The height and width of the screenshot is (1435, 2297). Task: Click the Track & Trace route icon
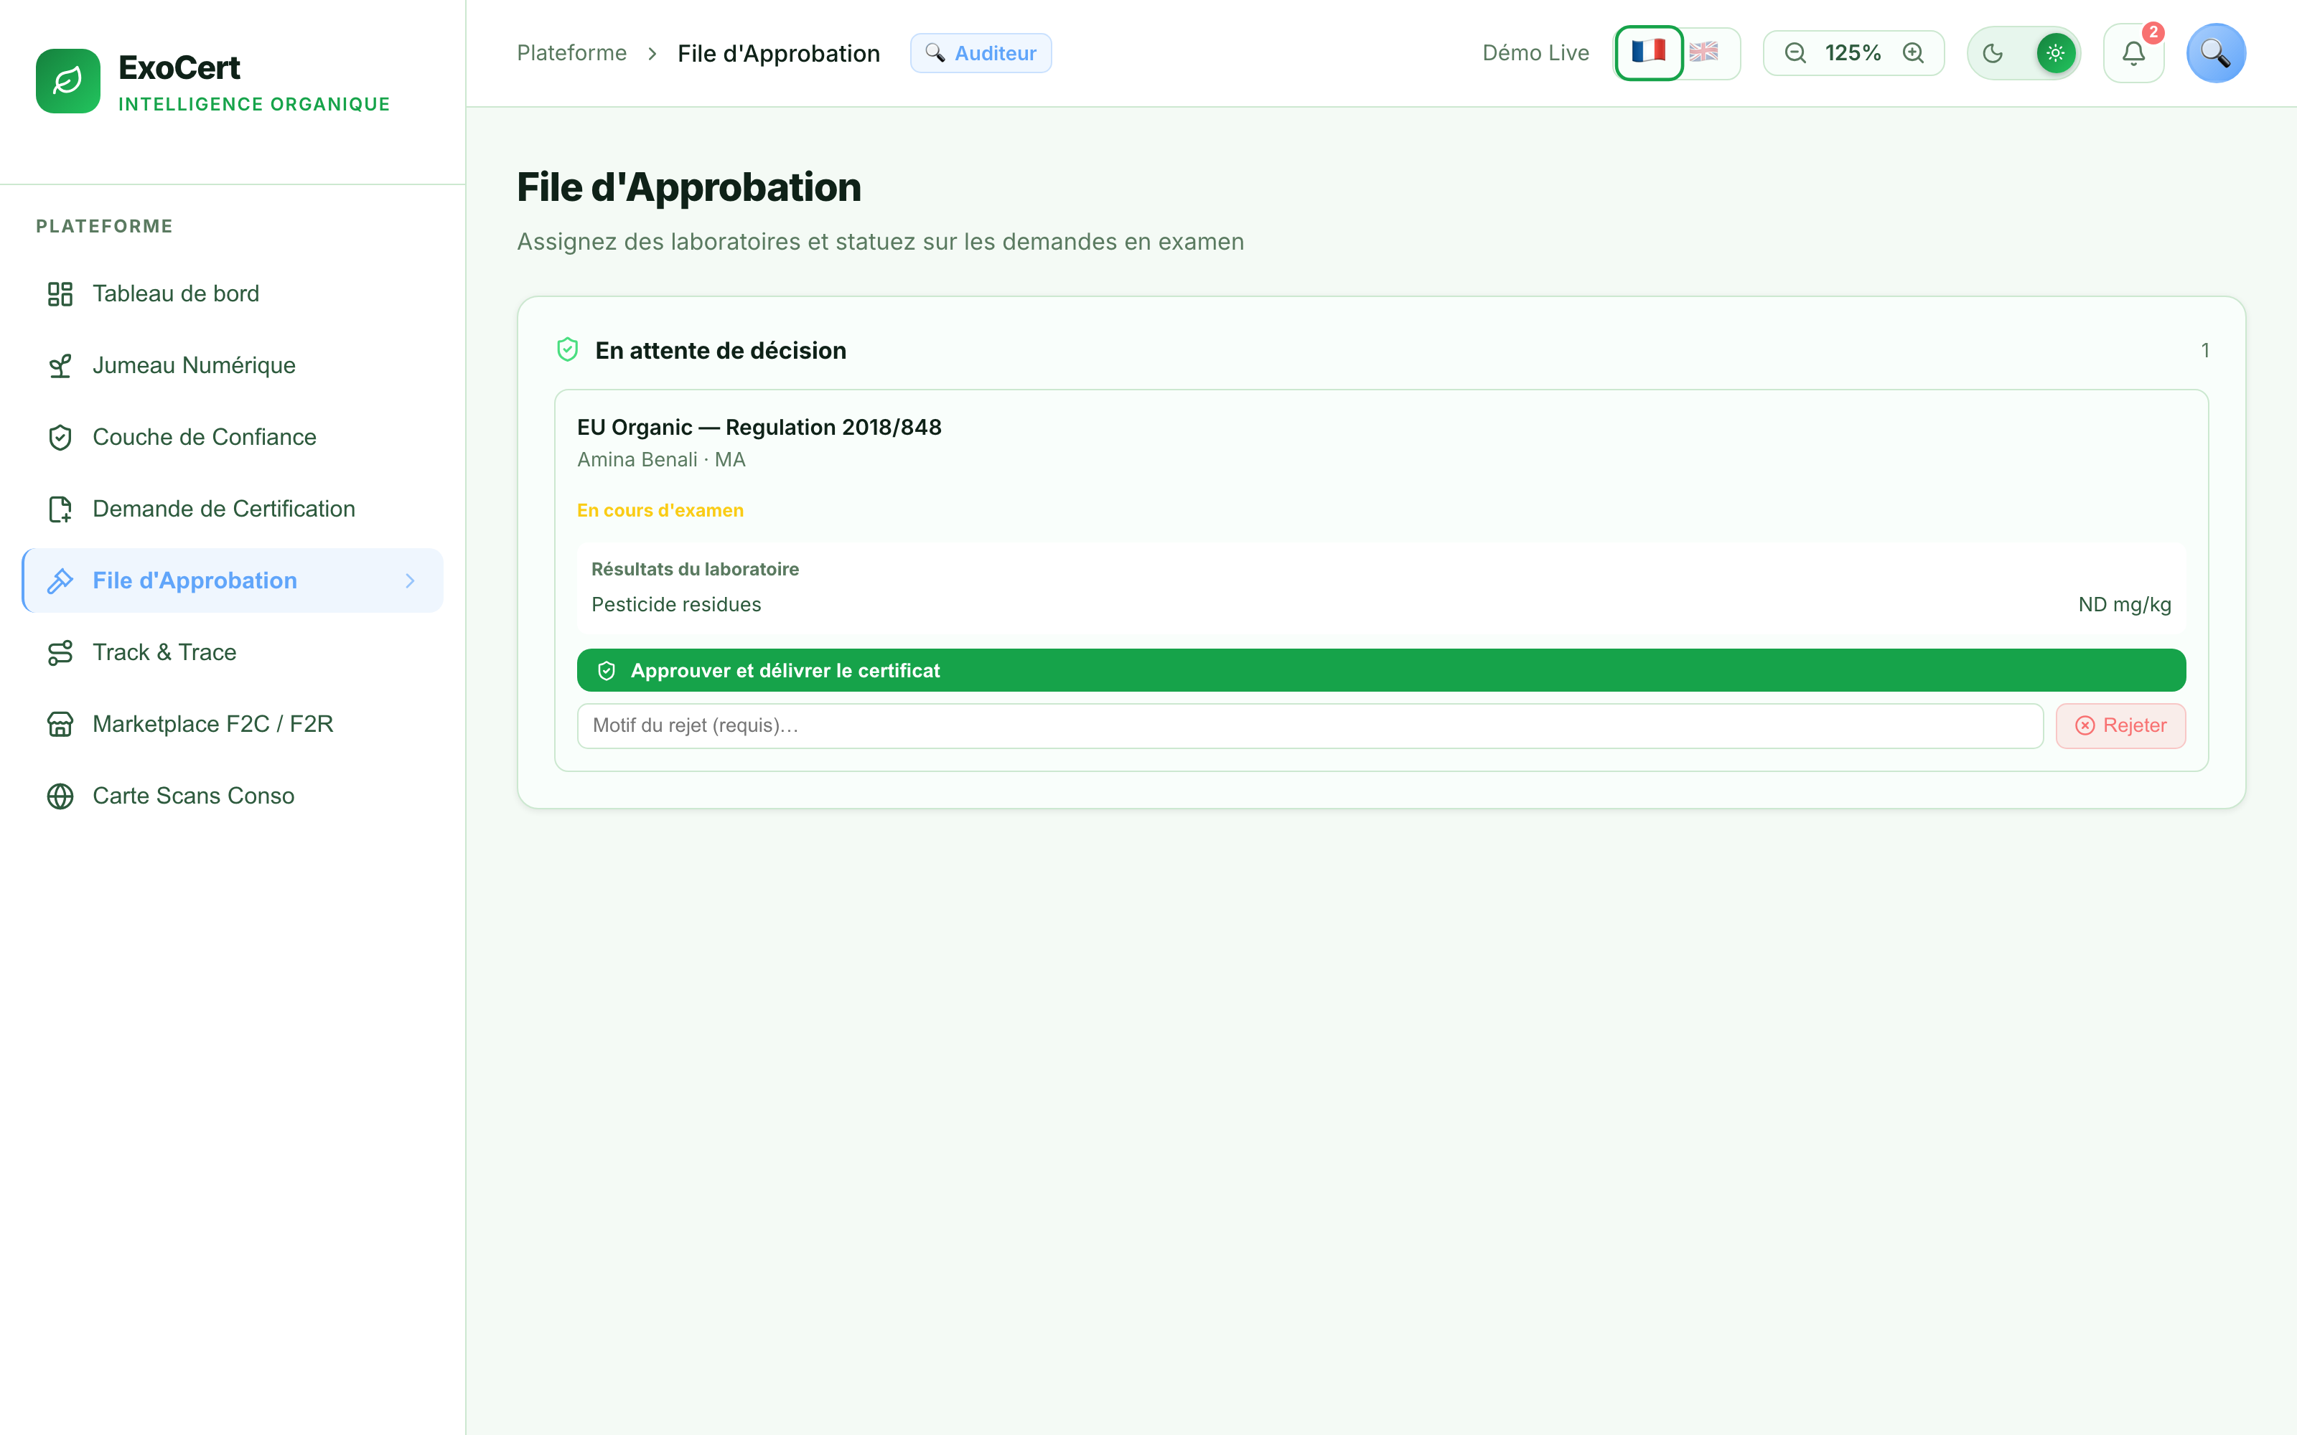[x=60, y=652]
